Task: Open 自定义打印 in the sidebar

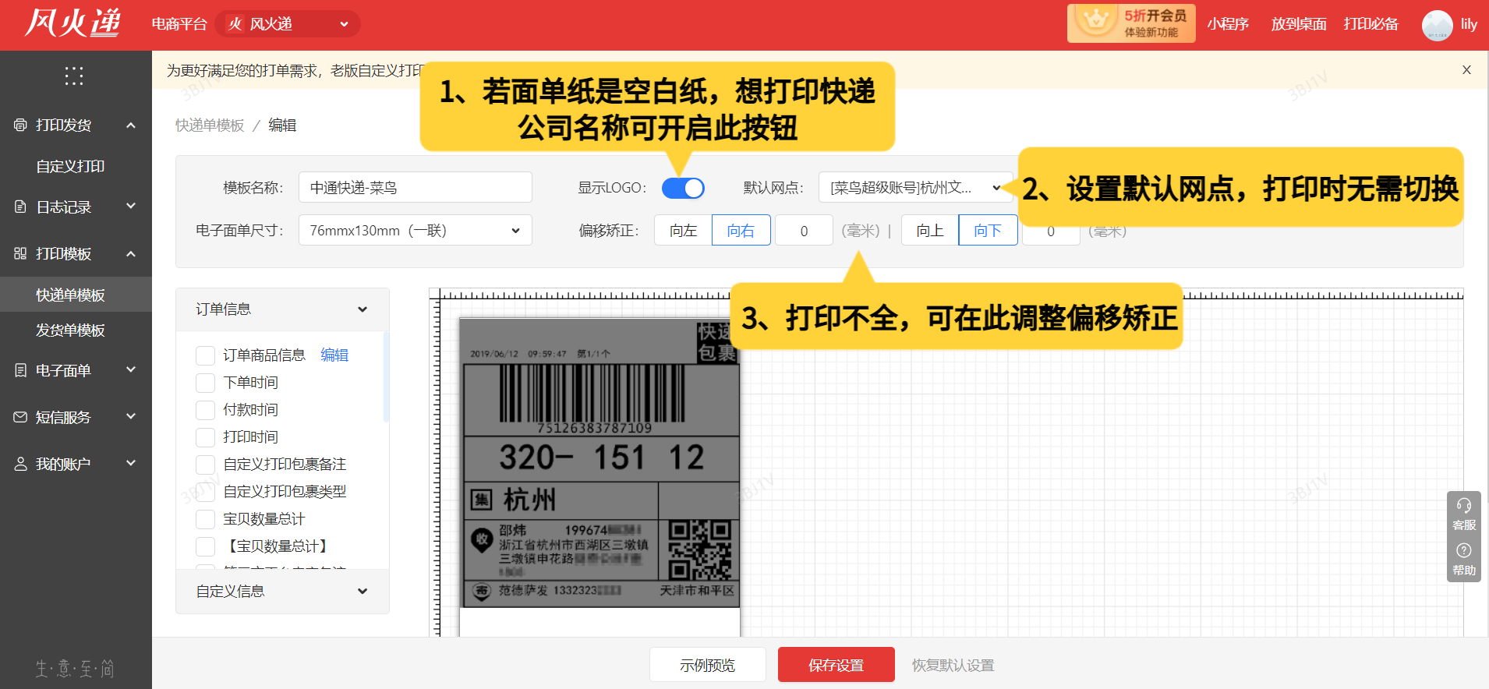Action: 70,166
